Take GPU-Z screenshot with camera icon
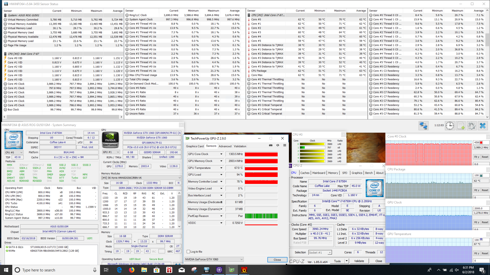 click(x=271, y=145)
